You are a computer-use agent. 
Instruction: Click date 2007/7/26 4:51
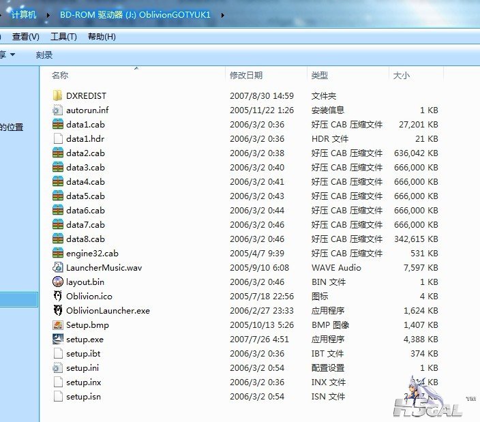[x=259, y=340]
